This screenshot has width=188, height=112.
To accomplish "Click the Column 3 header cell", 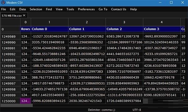I will (162, 29).
